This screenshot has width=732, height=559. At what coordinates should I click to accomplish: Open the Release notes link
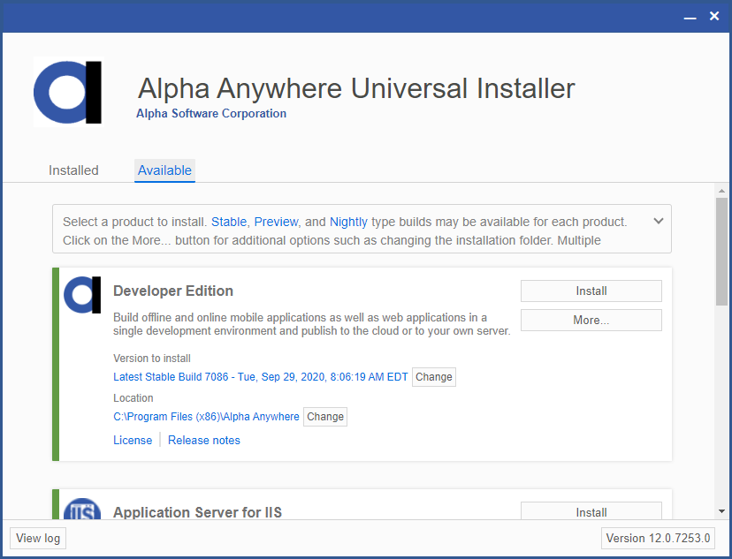(x=204, y=440)
